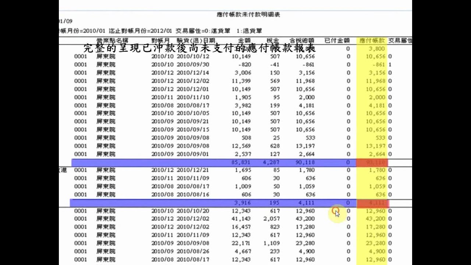Viewport: 471px width, 265px height.
Task: Click the amount 1,009
Action: coord(243,186)
